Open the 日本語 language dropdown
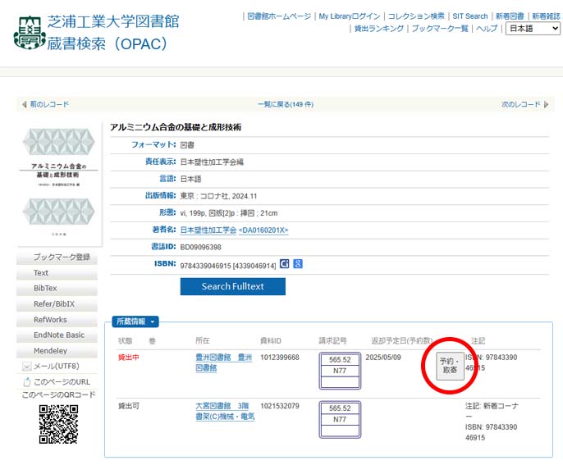Image resolution: width=563 pixels, height=465 pixels. click(532, 28)
